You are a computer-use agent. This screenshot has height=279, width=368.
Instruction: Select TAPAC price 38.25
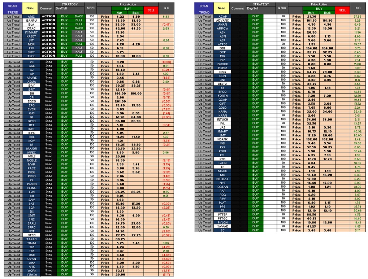tap(120, 239)
